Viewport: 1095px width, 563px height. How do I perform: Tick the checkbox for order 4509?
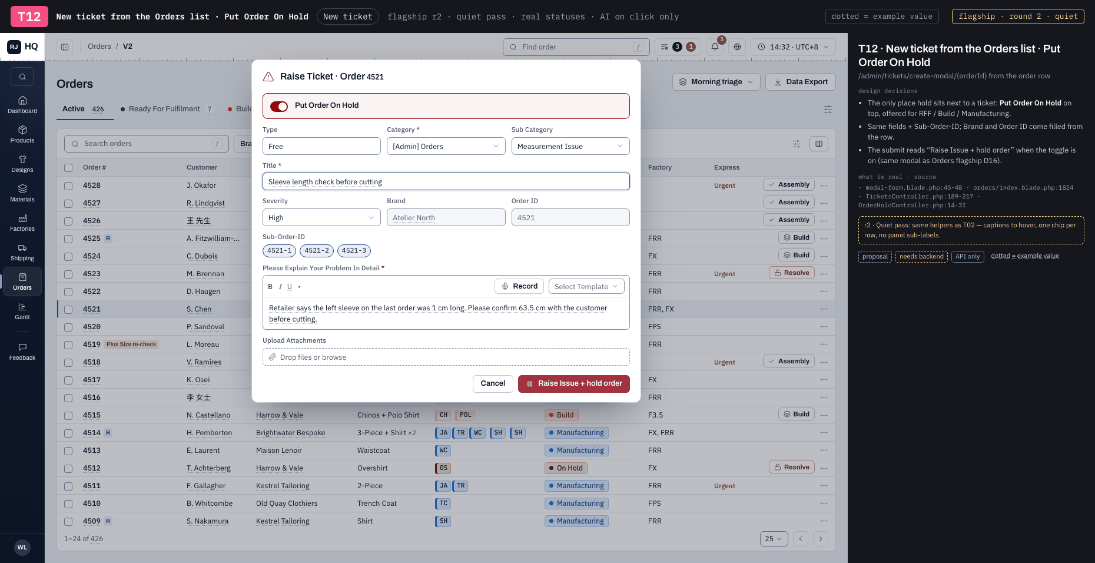coord(68,521)
